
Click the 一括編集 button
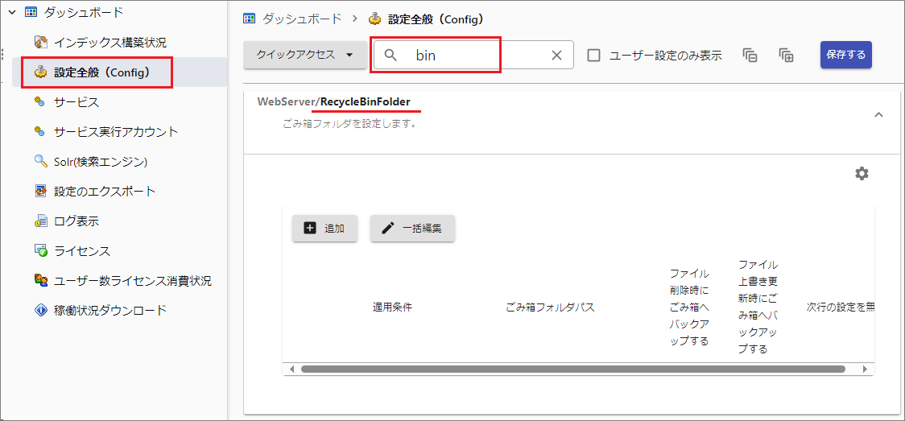(412, 229)
